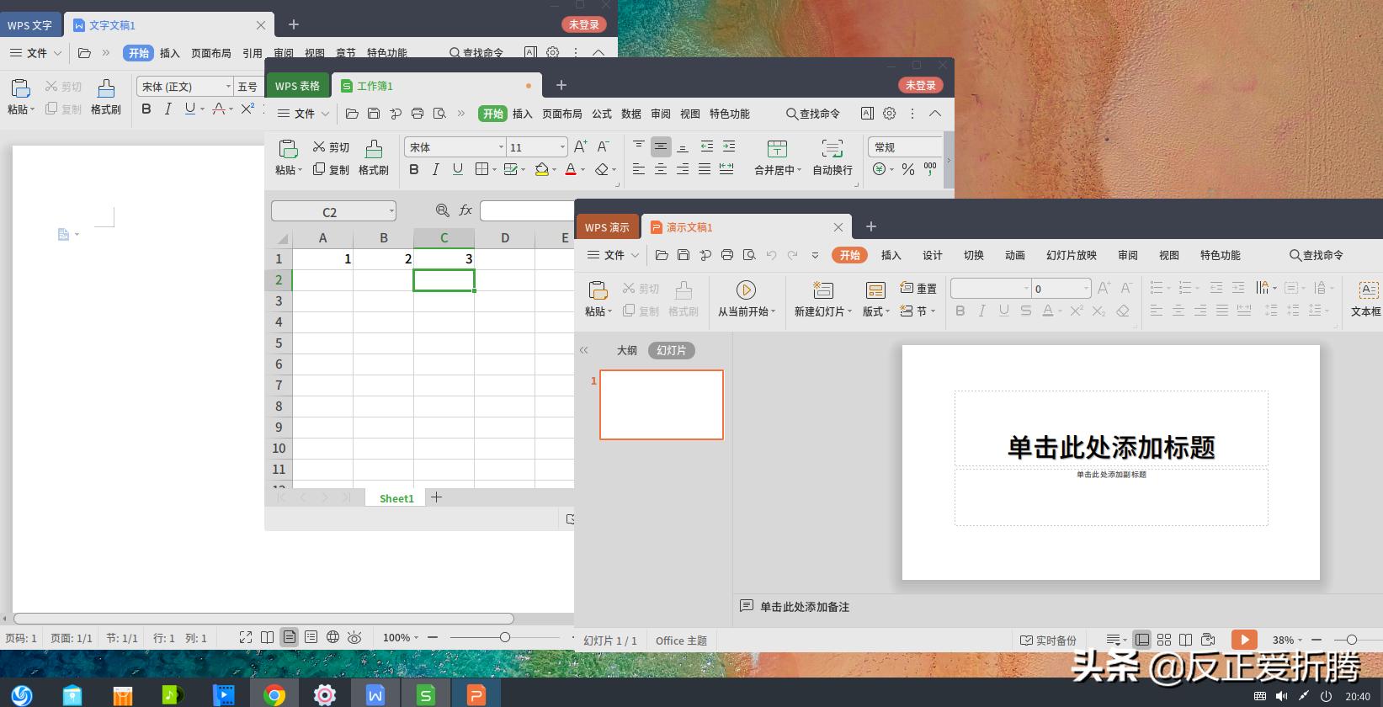Click Bold in WPS Spreadsheet ribbon
This screenshot has height=707, width=1383.
[x=413, y=169]
